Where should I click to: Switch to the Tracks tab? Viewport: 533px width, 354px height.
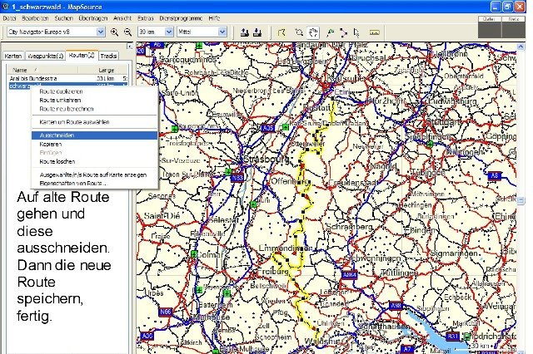(x=110, y=56)
